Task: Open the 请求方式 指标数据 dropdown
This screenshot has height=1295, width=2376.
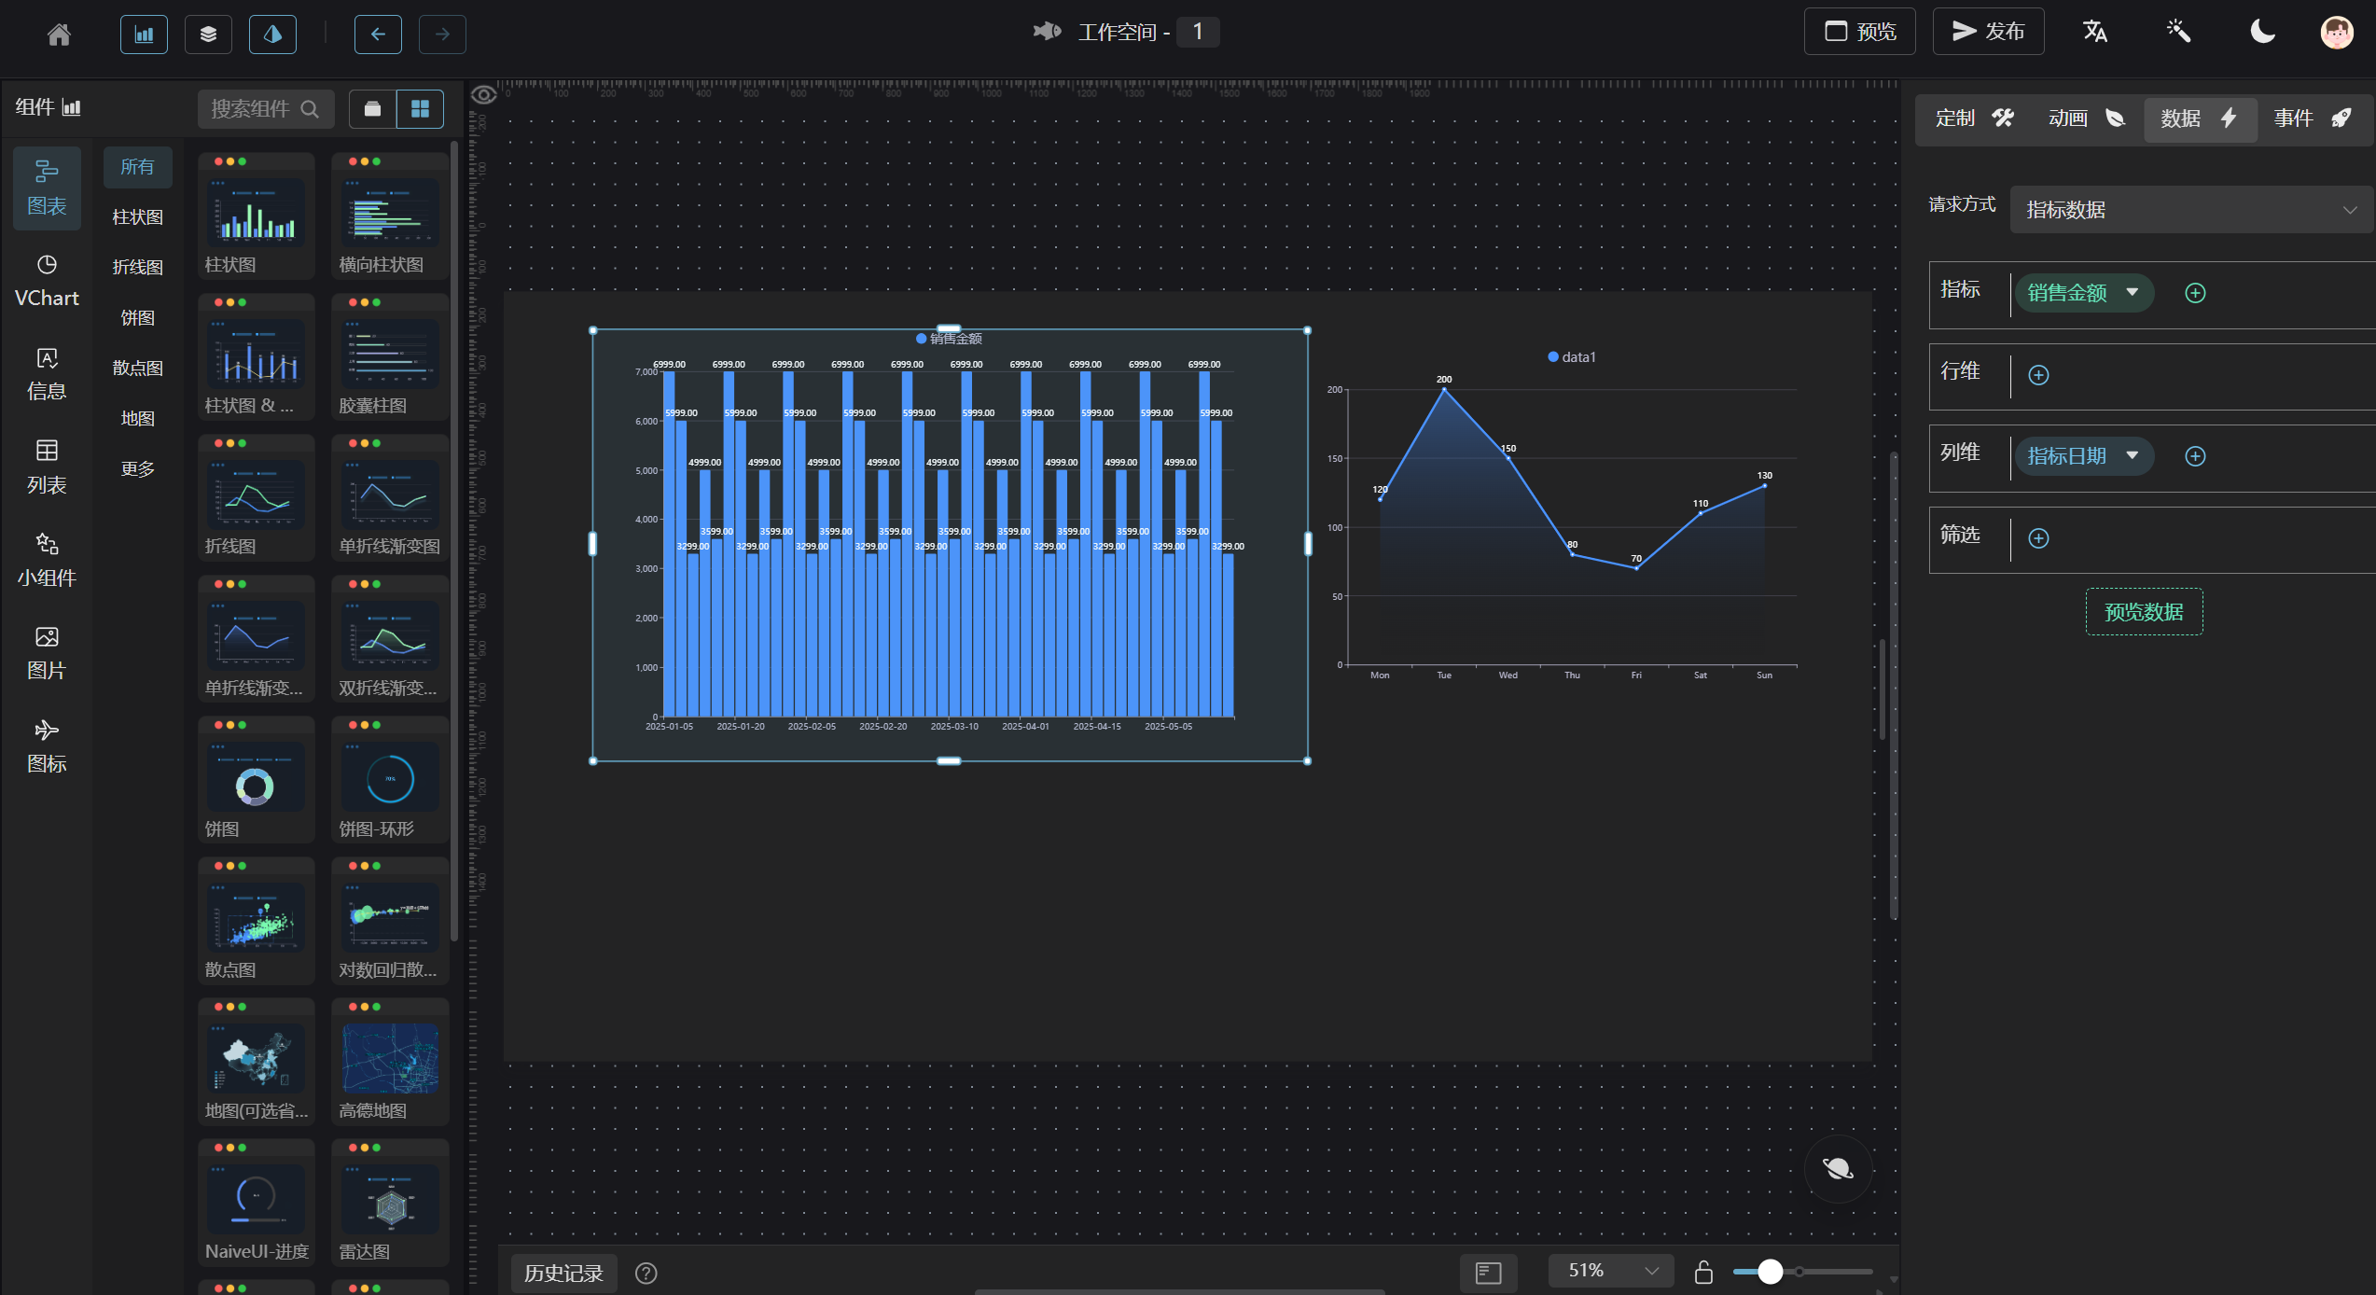Action: tap(2191, 210)
